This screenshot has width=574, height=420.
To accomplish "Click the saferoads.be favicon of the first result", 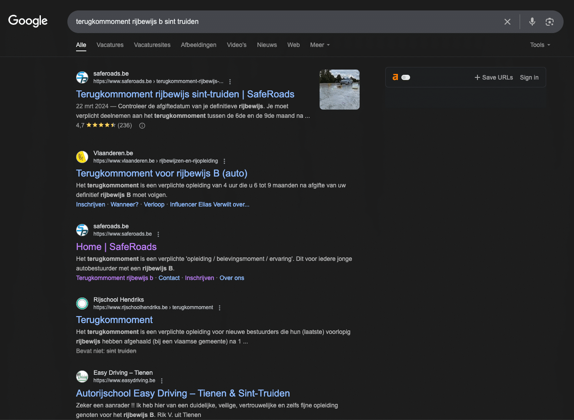I will click(82, 77).
